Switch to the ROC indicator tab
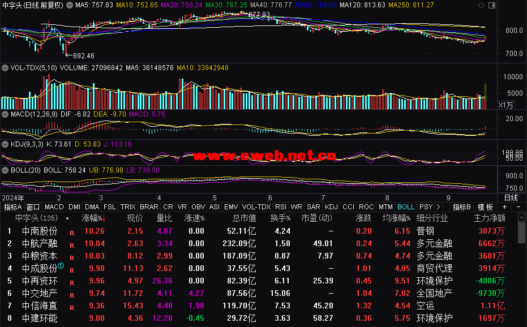The height and width of the screenshot is (327, 527). click(x=366, y=207)
